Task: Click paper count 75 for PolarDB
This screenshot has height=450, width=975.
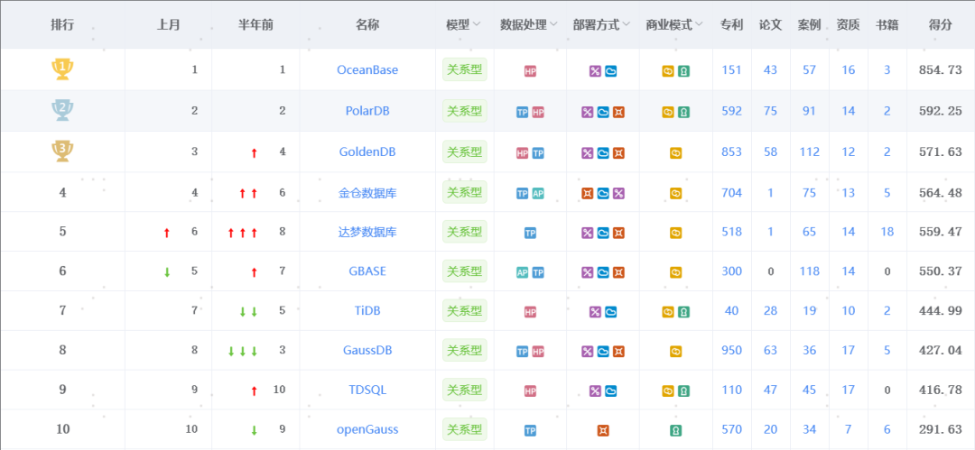Action: point(770,111)
